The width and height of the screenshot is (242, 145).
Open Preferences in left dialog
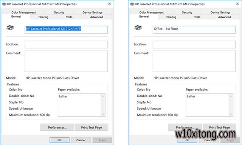(57, 127)
